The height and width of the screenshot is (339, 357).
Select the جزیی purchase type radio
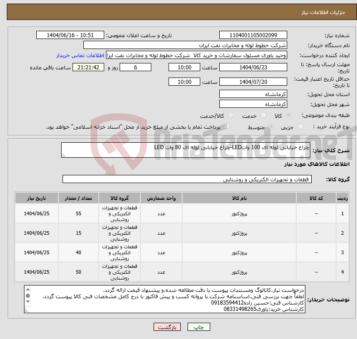click(300, 126)
